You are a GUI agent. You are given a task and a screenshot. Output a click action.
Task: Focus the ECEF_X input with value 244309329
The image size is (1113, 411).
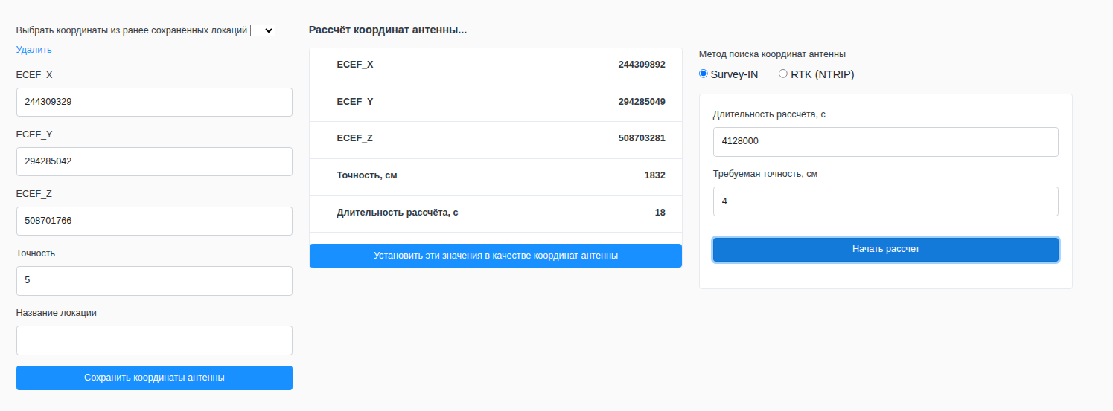[x=154, y=102]
